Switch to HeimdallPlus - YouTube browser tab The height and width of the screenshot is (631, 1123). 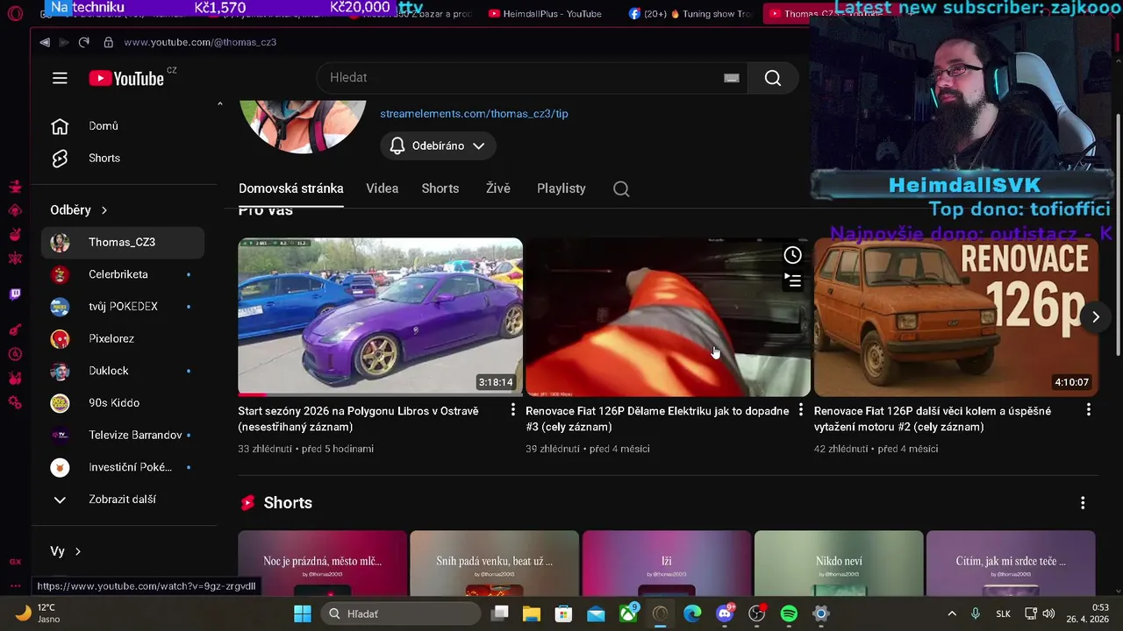point(545,13)
